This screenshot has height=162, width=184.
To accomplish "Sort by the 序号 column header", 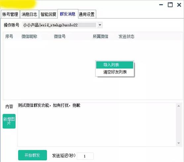I will [9, 37].
